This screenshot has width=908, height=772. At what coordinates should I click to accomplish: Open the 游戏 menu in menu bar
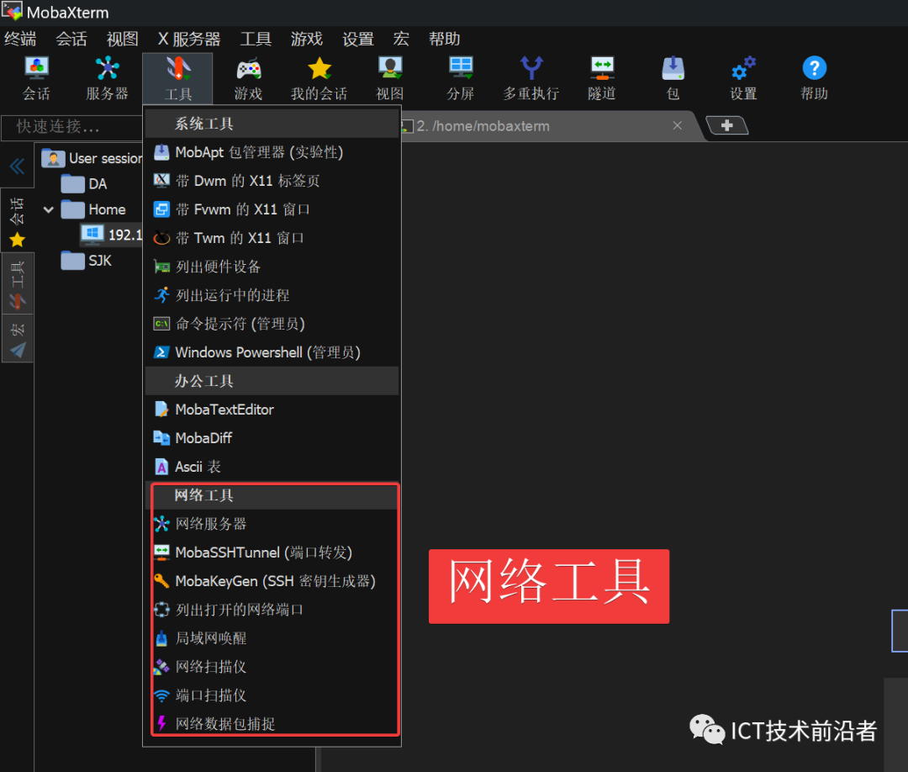point(306,39)
